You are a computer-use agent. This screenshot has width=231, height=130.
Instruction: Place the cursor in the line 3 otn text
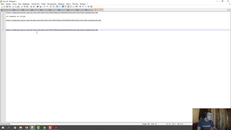[x=16, y=17]
